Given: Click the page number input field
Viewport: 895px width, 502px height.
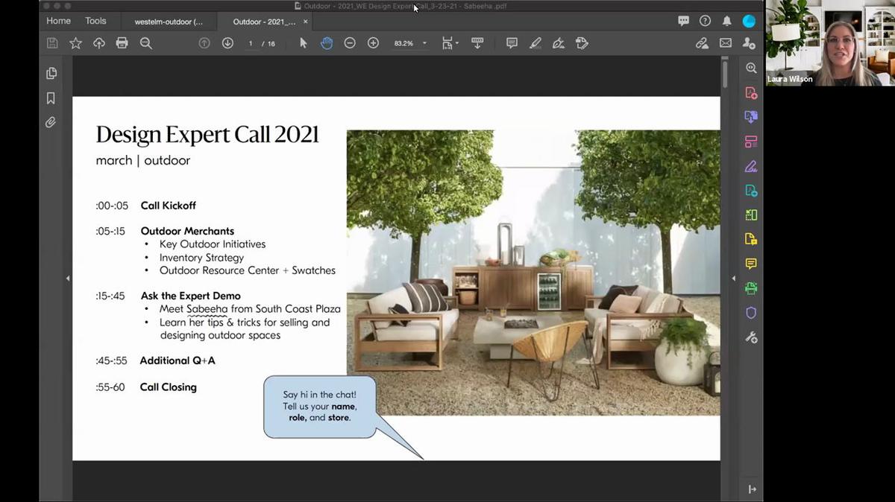Looking at the screenshot, I should (x=251, y=44).
